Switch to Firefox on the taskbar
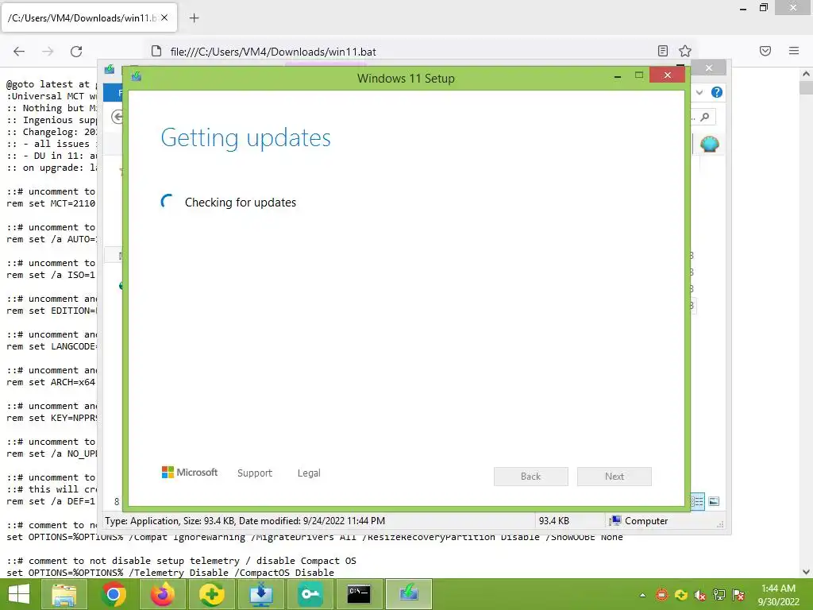813x610 pixels. (162, 594)
